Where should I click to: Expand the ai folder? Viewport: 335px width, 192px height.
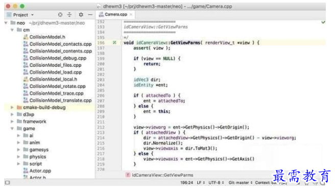pos(18,136)
